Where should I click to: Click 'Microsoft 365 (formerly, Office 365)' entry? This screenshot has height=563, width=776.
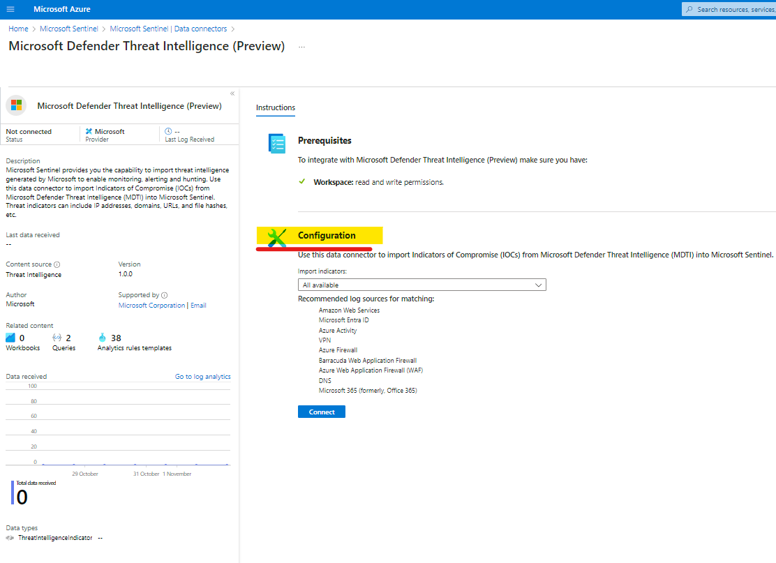pos(368,391)
